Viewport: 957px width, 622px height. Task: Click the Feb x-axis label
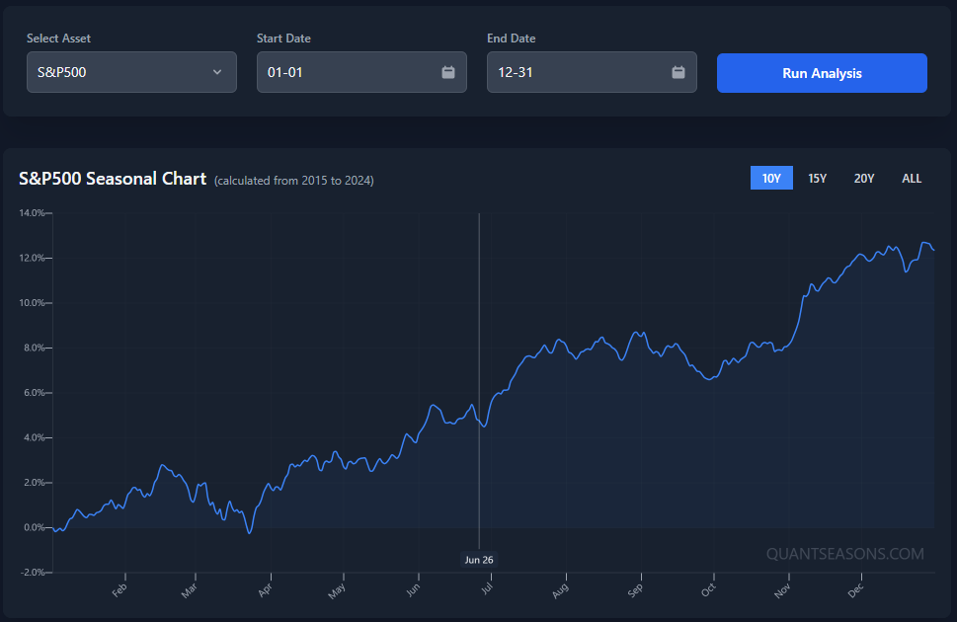[x=120, y=589]
